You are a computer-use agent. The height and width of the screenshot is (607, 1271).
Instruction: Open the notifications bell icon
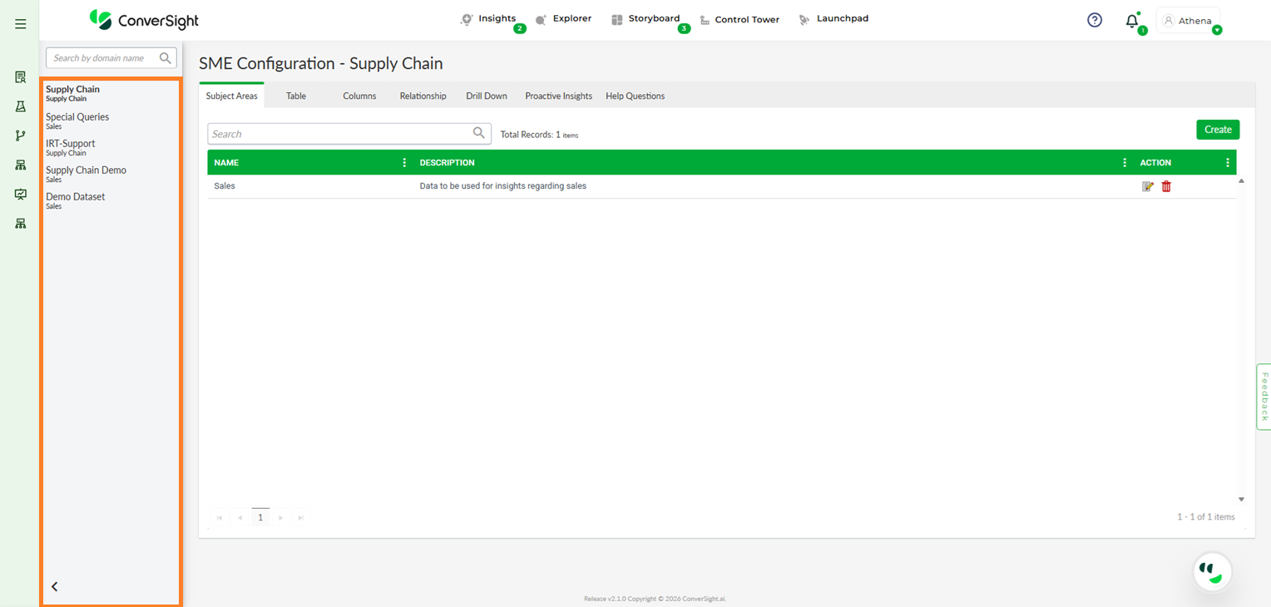coord(1131,22)
